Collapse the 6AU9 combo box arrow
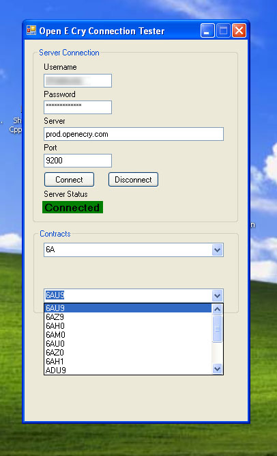 (217, 295)
